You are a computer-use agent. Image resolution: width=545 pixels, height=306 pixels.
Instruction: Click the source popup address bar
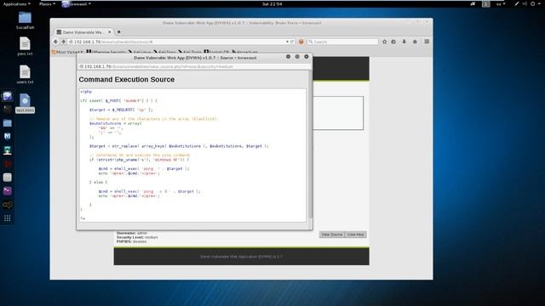coord(194,66)
